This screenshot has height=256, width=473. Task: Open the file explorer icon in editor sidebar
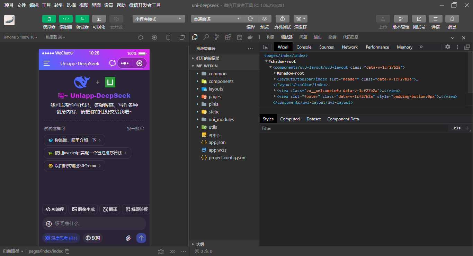pyautogui.click(x=195, y=37)
